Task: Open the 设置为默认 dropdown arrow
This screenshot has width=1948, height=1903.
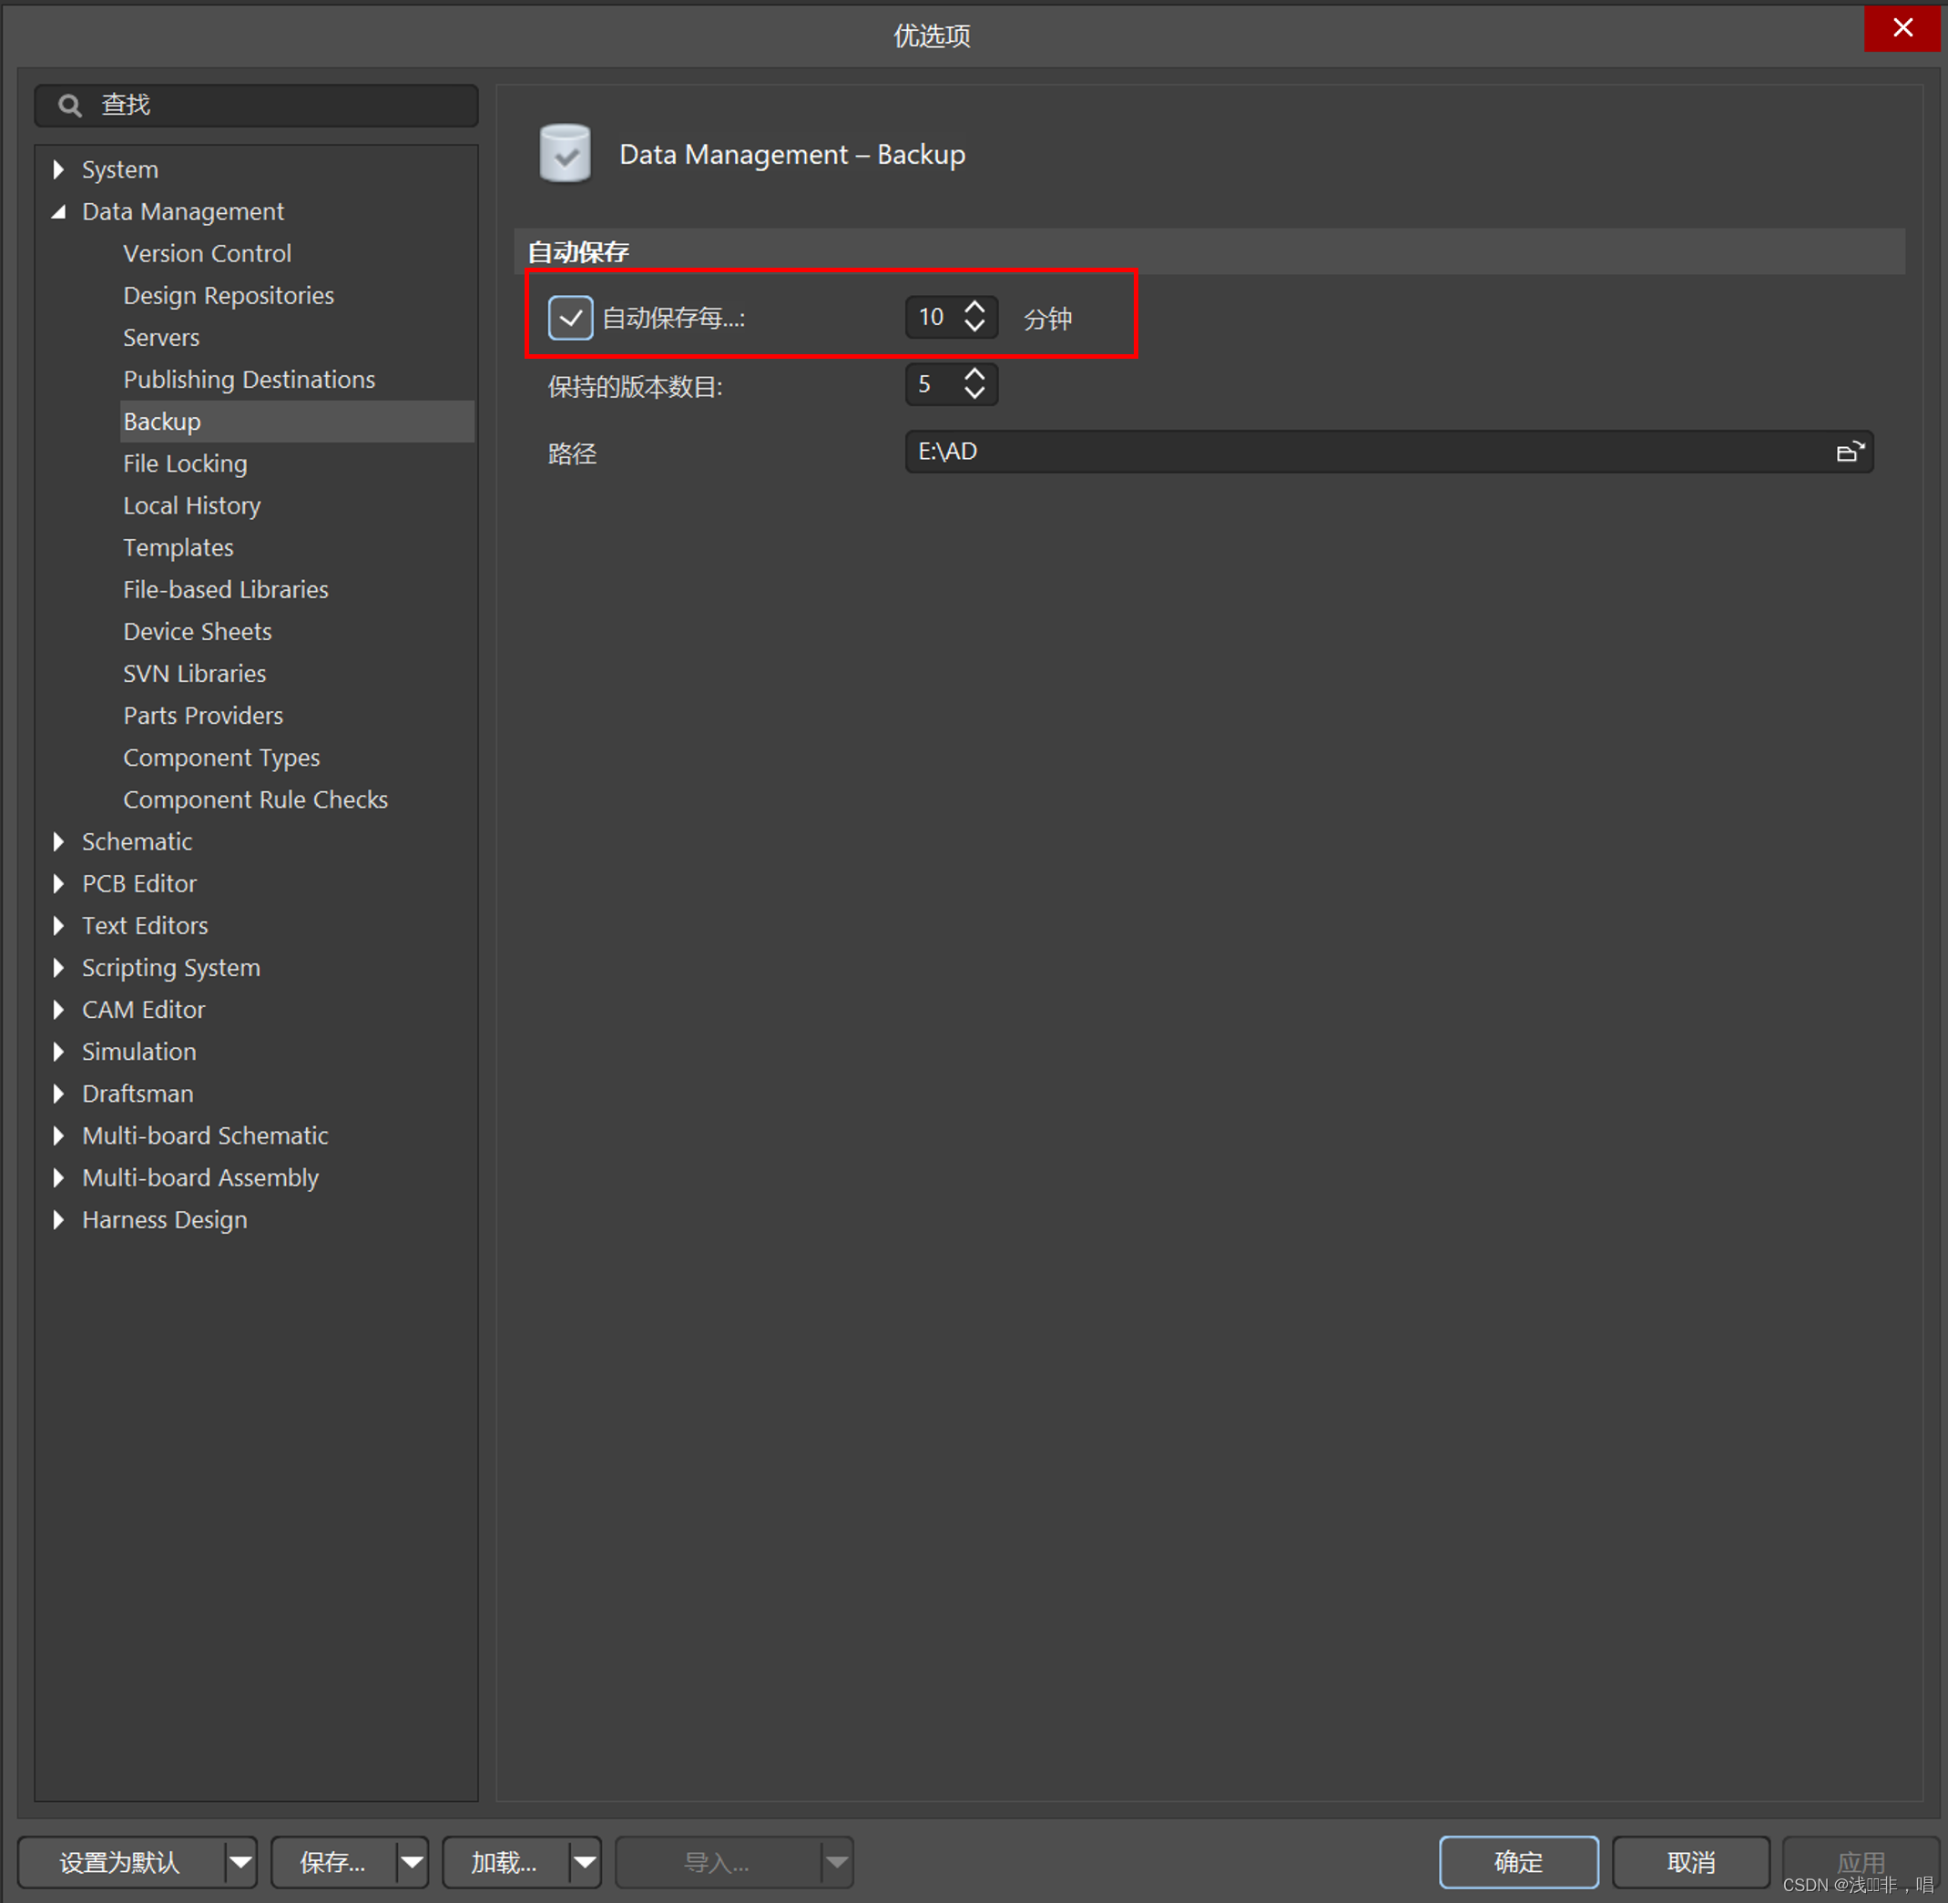Action: 240,1862
